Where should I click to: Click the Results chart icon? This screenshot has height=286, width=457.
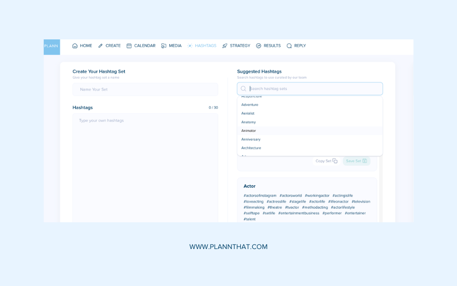(x=259, y=46)
